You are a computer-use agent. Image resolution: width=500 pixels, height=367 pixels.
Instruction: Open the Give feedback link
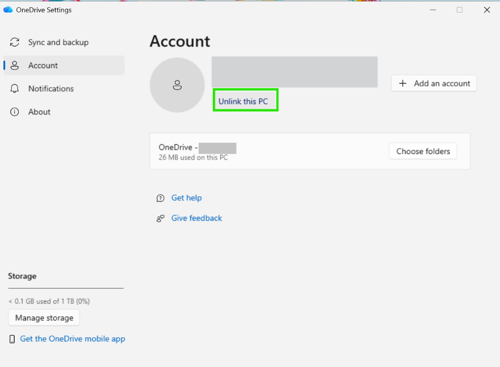pos(197,218)
